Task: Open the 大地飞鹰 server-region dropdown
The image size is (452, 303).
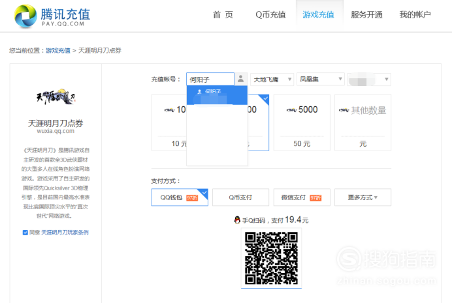Action: coord(272,79)
